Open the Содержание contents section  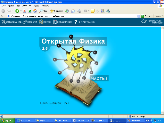point(12,22)
